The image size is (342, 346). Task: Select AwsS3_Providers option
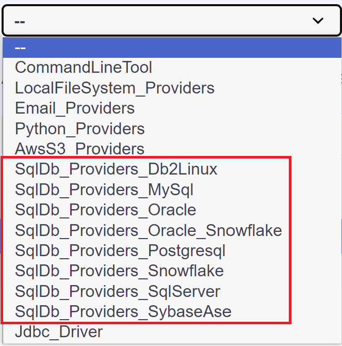[80, 149]
